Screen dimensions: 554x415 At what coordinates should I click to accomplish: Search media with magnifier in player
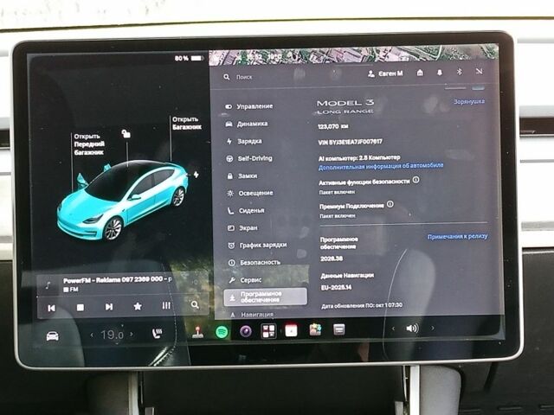tap(195, 304)
